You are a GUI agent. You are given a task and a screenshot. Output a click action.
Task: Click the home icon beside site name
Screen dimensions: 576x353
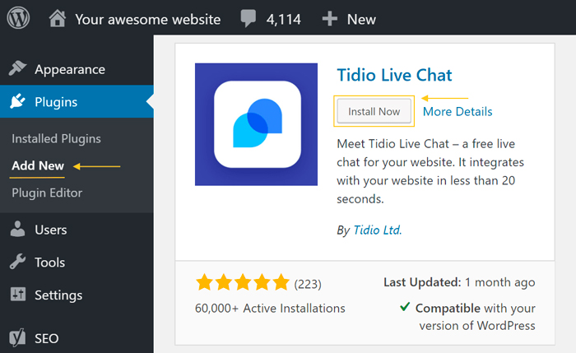(58, 19)
